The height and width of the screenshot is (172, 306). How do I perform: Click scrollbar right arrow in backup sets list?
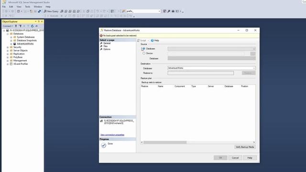254,142
